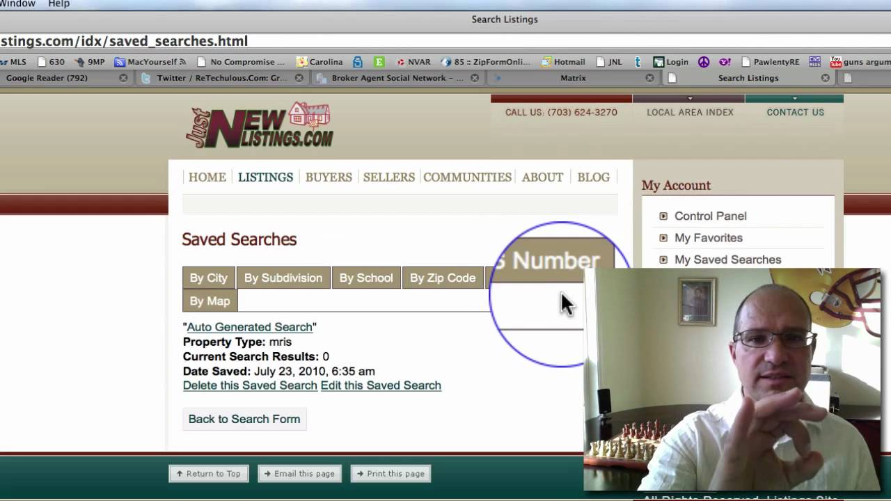Viewport: 891px width, 501px height.
Task: Click the Tumblr t bookmark icon
Action: point(638,62)
